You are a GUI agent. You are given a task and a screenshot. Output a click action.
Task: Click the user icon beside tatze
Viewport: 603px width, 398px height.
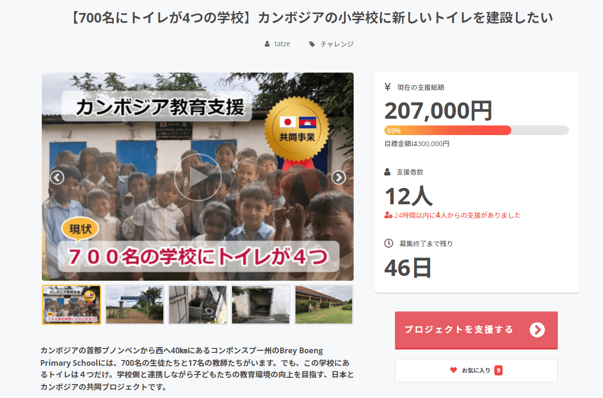[x=267, y=44]
